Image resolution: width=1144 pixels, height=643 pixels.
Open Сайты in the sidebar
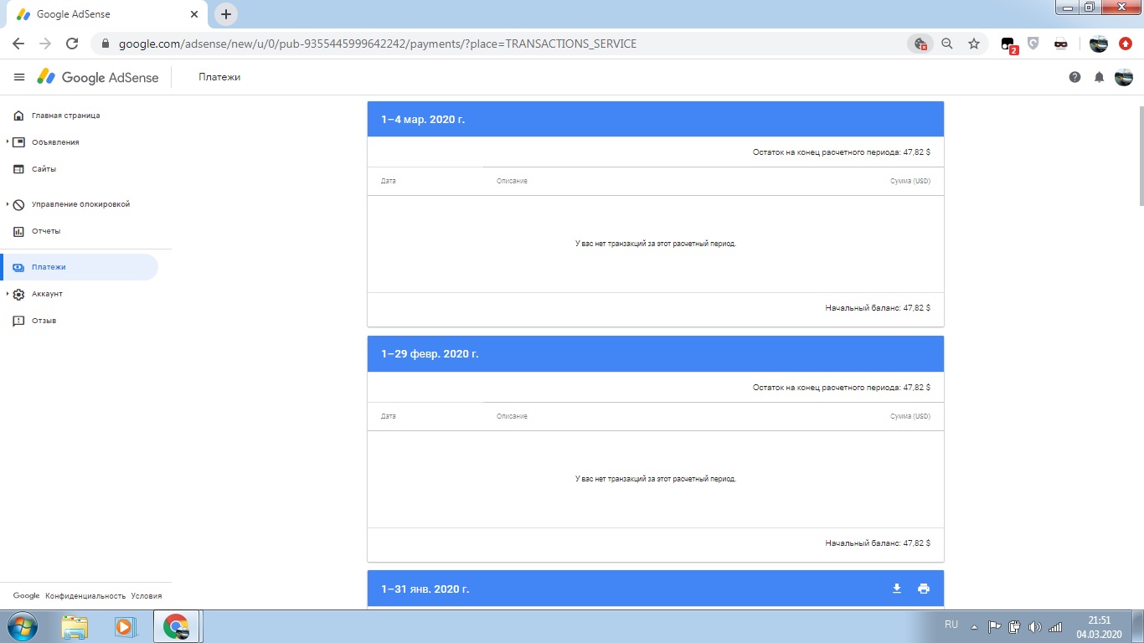44,169
